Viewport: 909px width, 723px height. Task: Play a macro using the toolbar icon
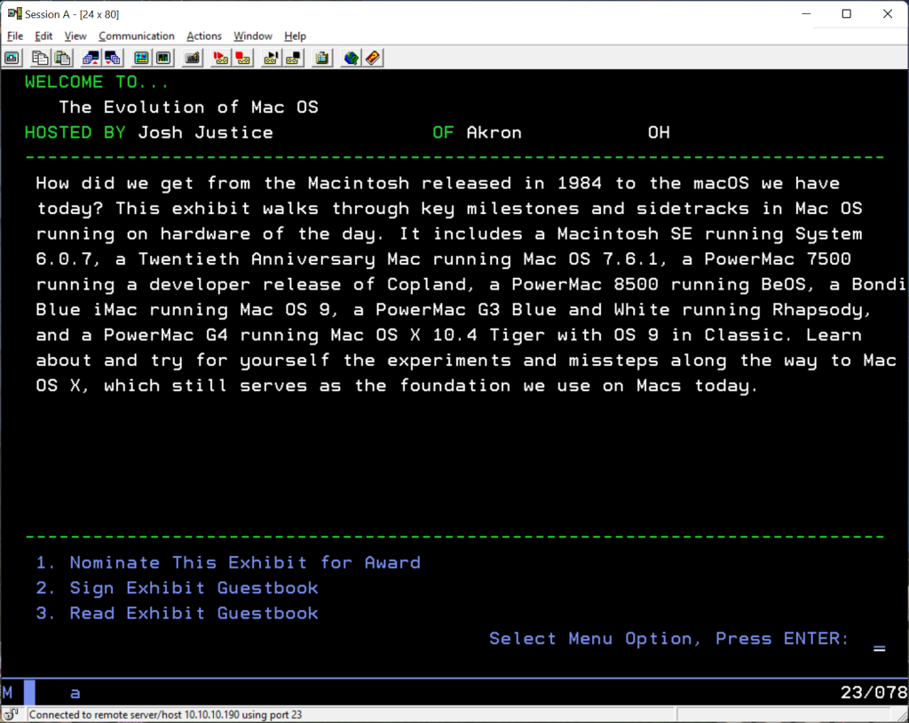(x=272, y=58)
